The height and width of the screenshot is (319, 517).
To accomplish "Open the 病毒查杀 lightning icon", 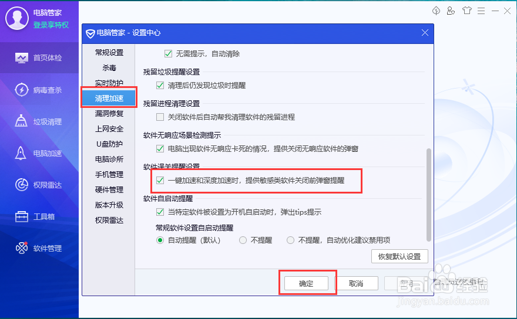I will point(21,90).
